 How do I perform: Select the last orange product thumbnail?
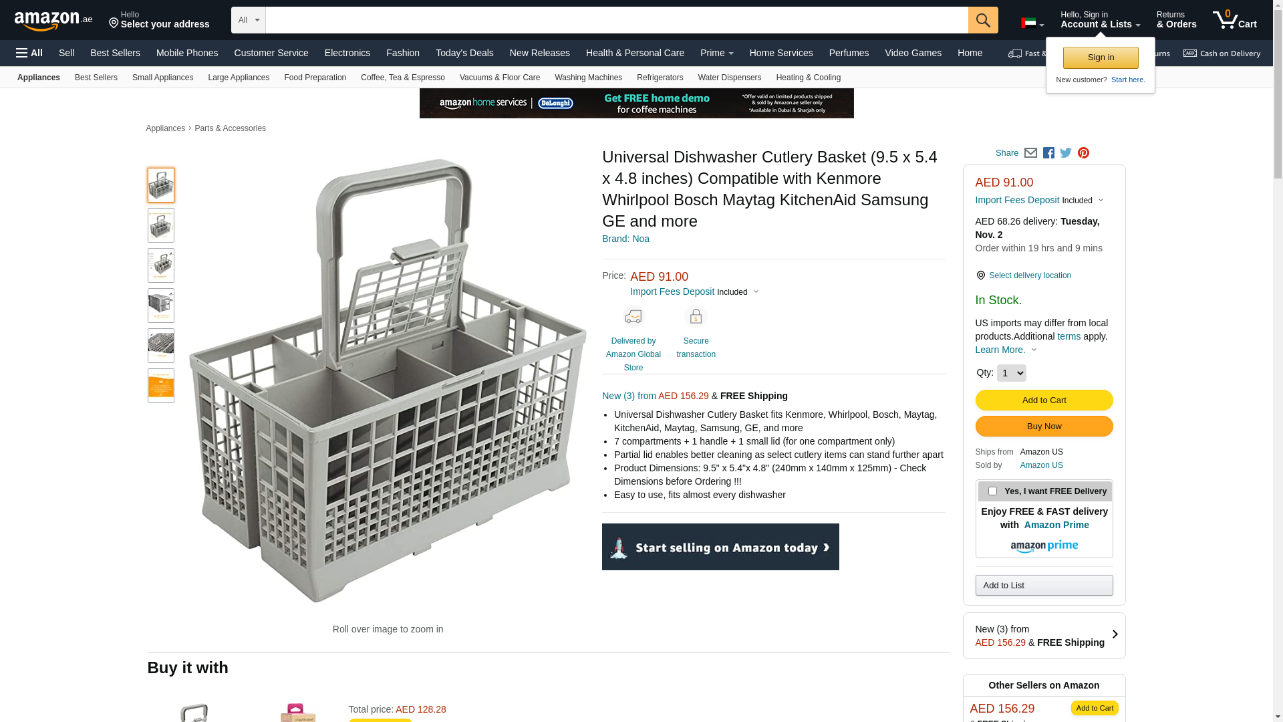pyautogui.click(x=161, y=386)
